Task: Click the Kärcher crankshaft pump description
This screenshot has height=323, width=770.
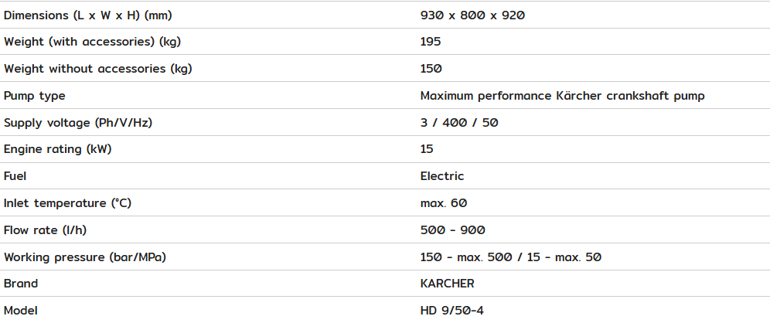Action: pos(562,96)
